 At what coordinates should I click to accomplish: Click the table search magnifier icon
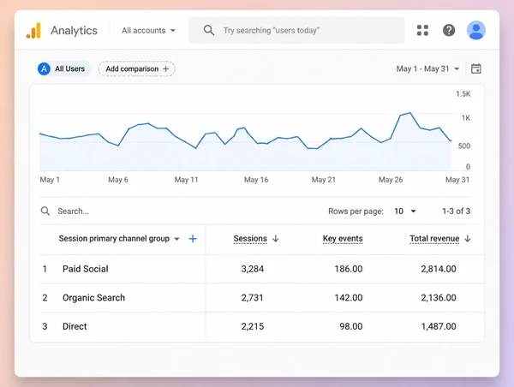point(45,211)
